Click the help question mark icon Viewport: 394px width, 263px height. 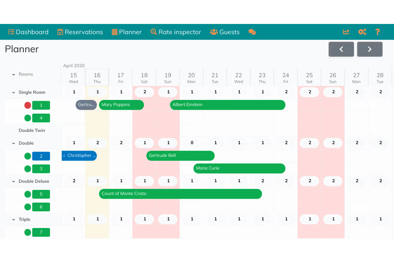coord(377,32)
